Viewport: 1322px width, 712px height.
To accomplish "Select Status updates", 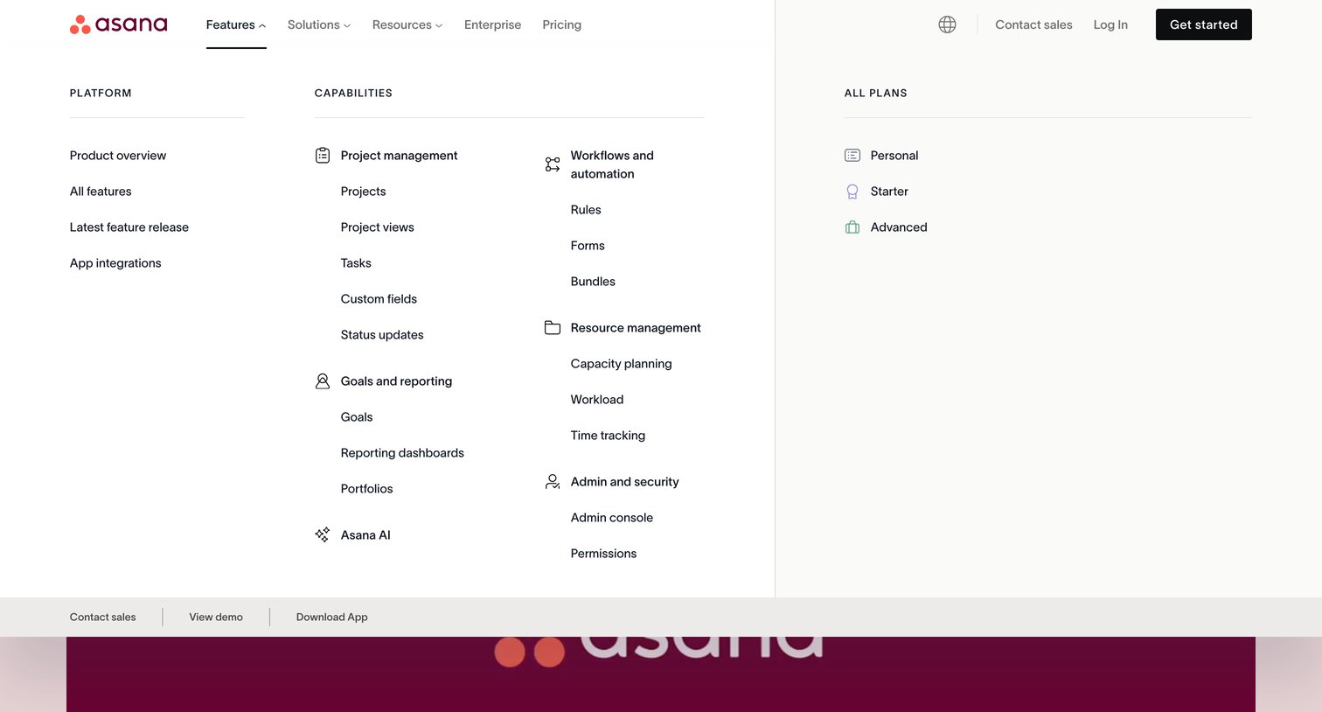I will 382,335.
